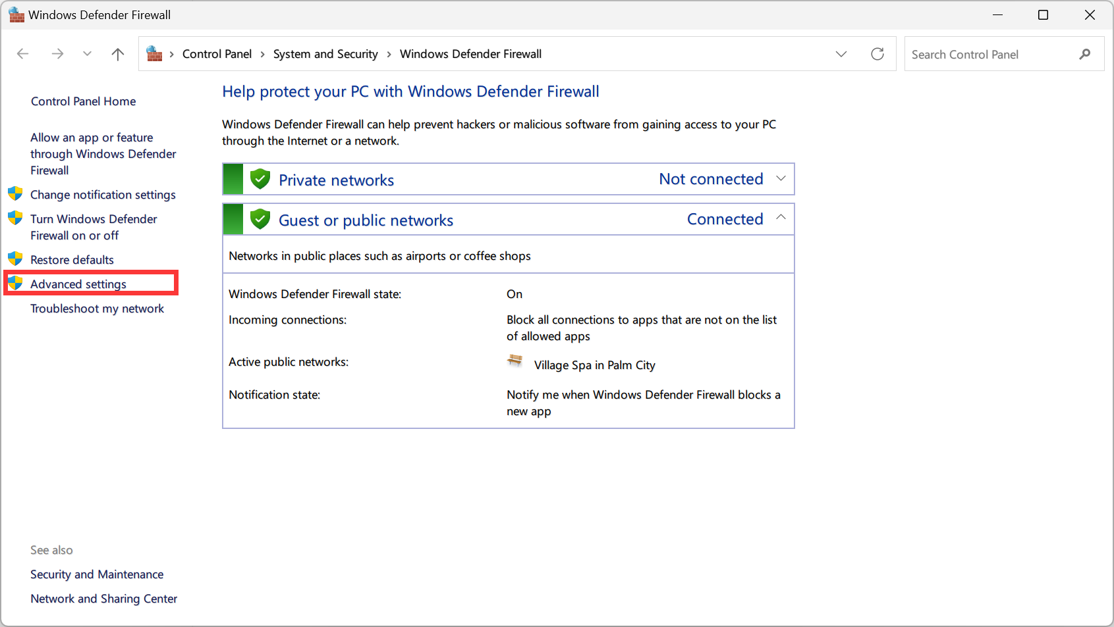Open Control Panel Home
This screenshot has width=1114, height=627.
[x=83, y=101]
